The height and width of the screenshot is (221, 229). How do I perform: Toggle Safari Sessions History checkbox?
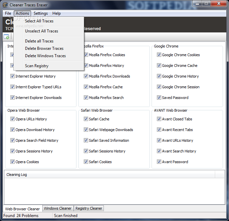pos(86,151)
